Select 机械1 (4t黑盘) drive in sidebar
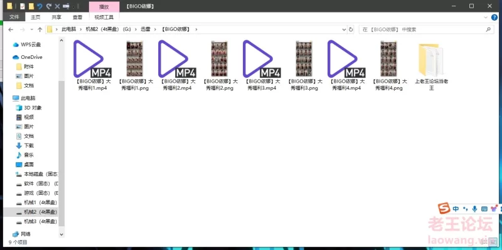The image size is (502, 250). 37,202
